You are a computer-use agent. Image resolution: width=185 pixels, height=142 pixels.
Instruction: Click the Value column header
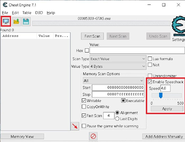pyautogui.click(x=45, y=36)
